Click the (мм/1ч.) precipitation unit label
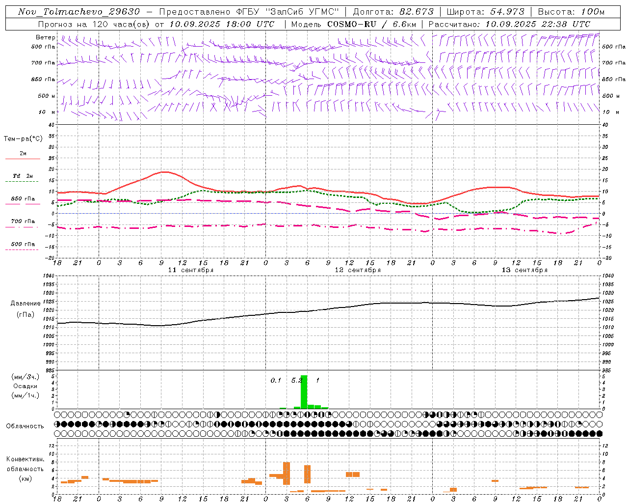The height and width of the screenshot is (503, 628). (x=25, y=395)
